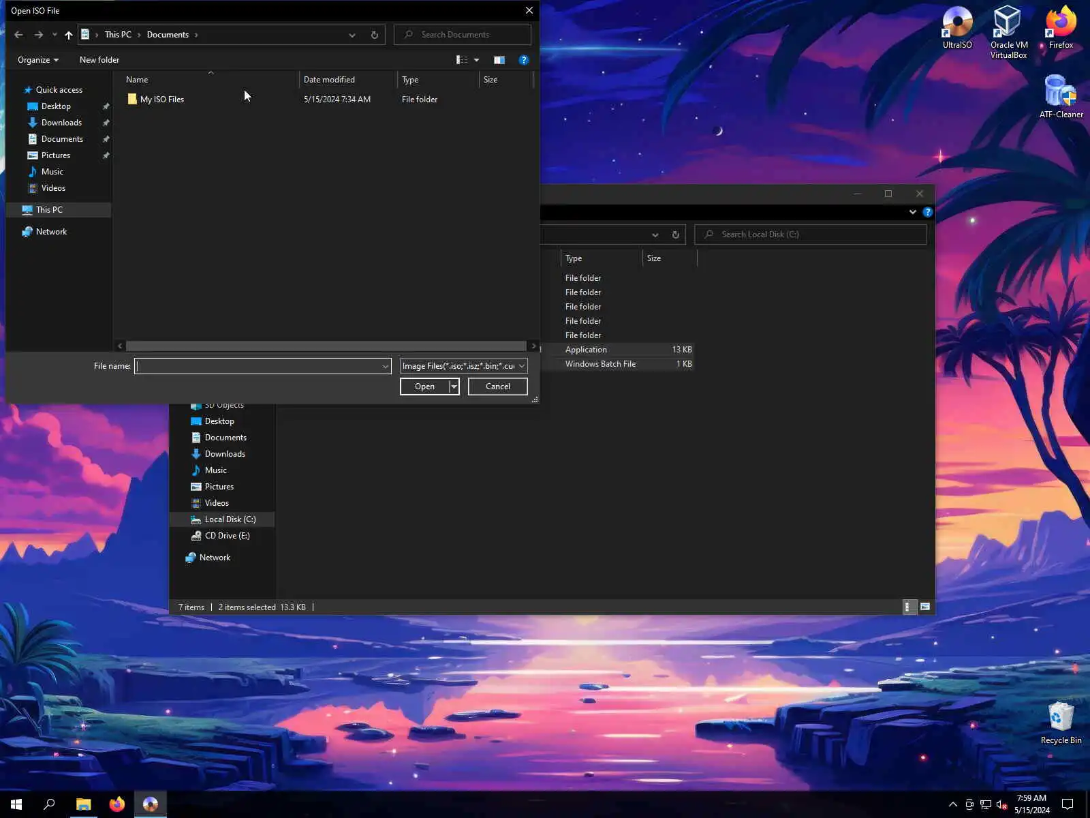The image size is (1090, 818).
Task: Open the Organize menu
Action: pyautogui.click(x=38, y=60)
